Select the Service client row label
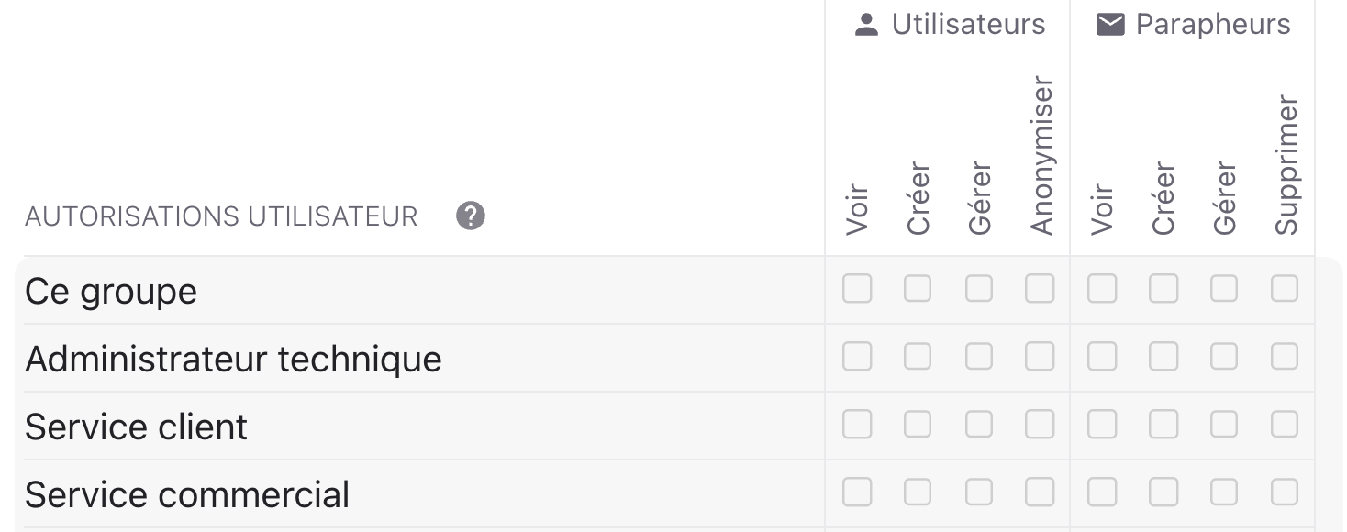 coord(136,427)
